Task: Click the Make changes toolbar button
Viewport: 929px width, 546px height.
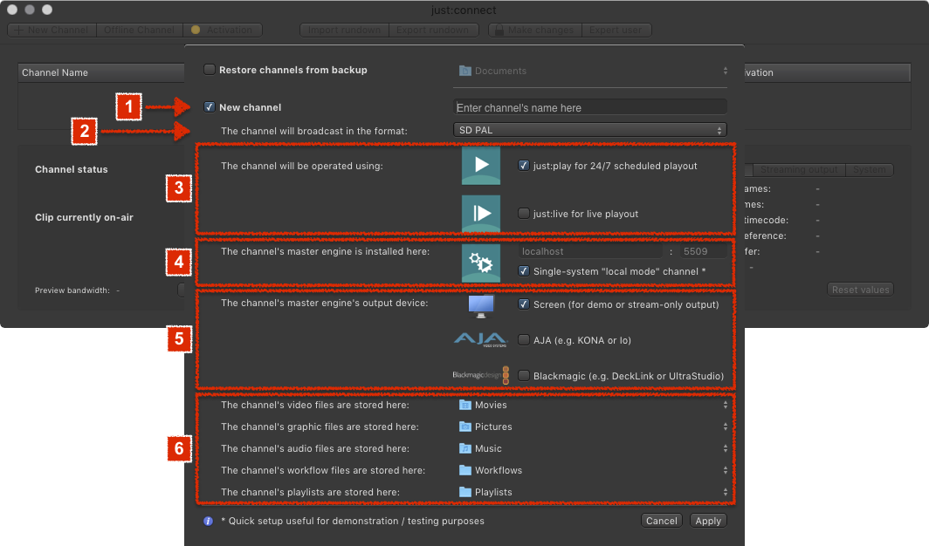Action: (x=535, y=31)
